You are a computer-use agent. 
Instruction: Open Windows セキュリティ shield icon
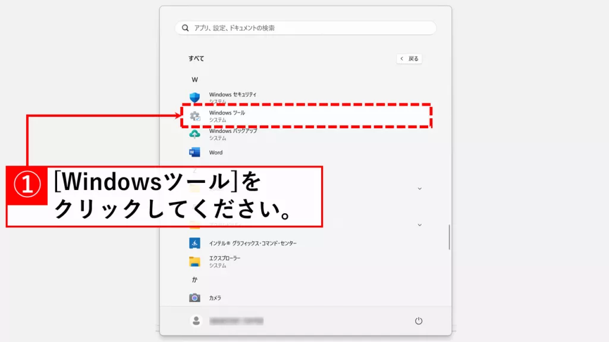pyautogui.click(x=194, y=98)
